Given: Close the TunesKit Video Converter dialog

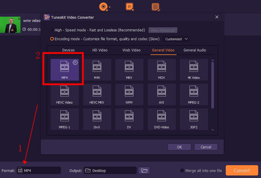Looking at the screenshot, I should tap(217, 17).
